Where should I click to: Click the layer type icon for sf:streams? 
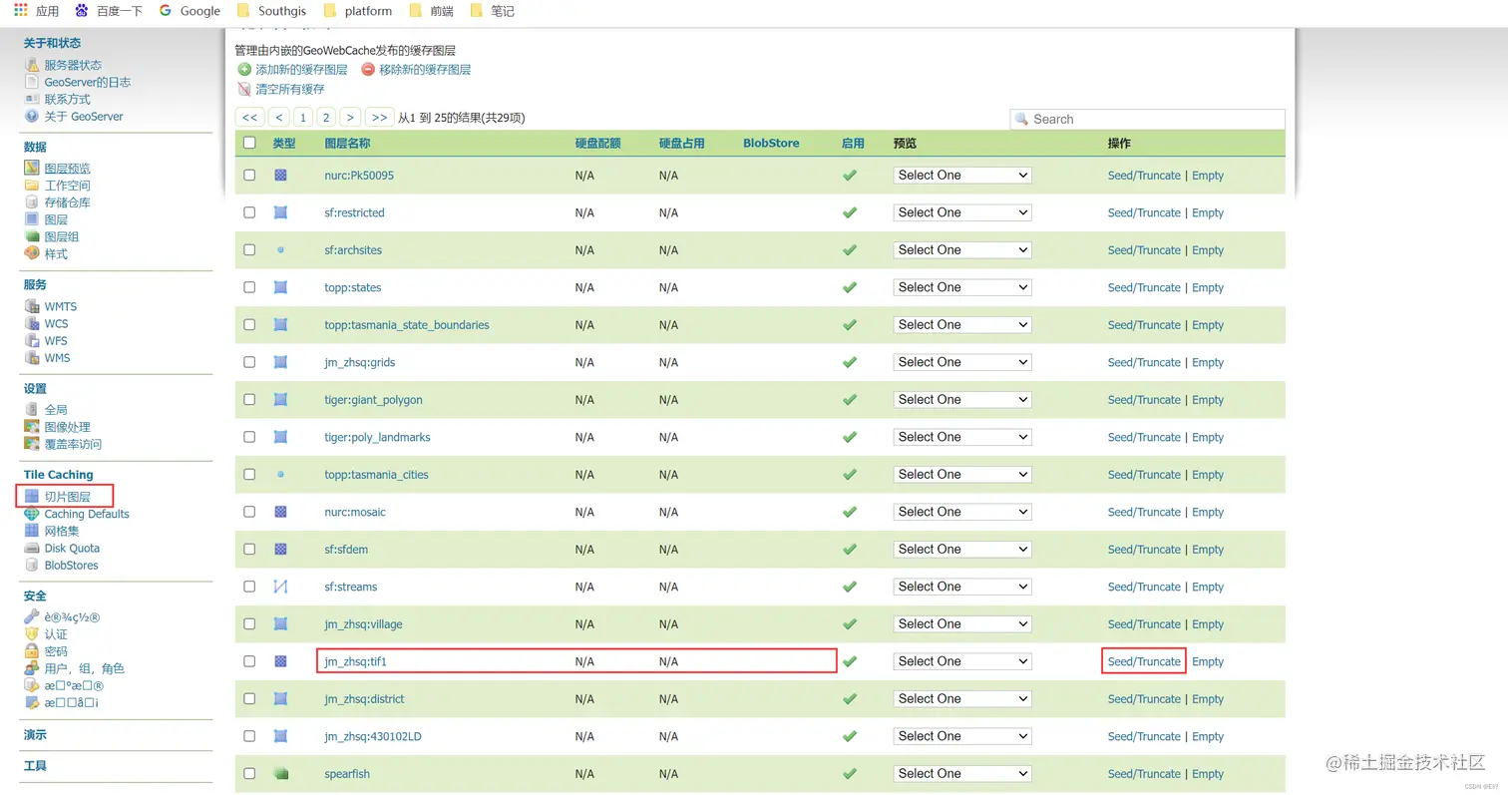(x=280, y=587)
